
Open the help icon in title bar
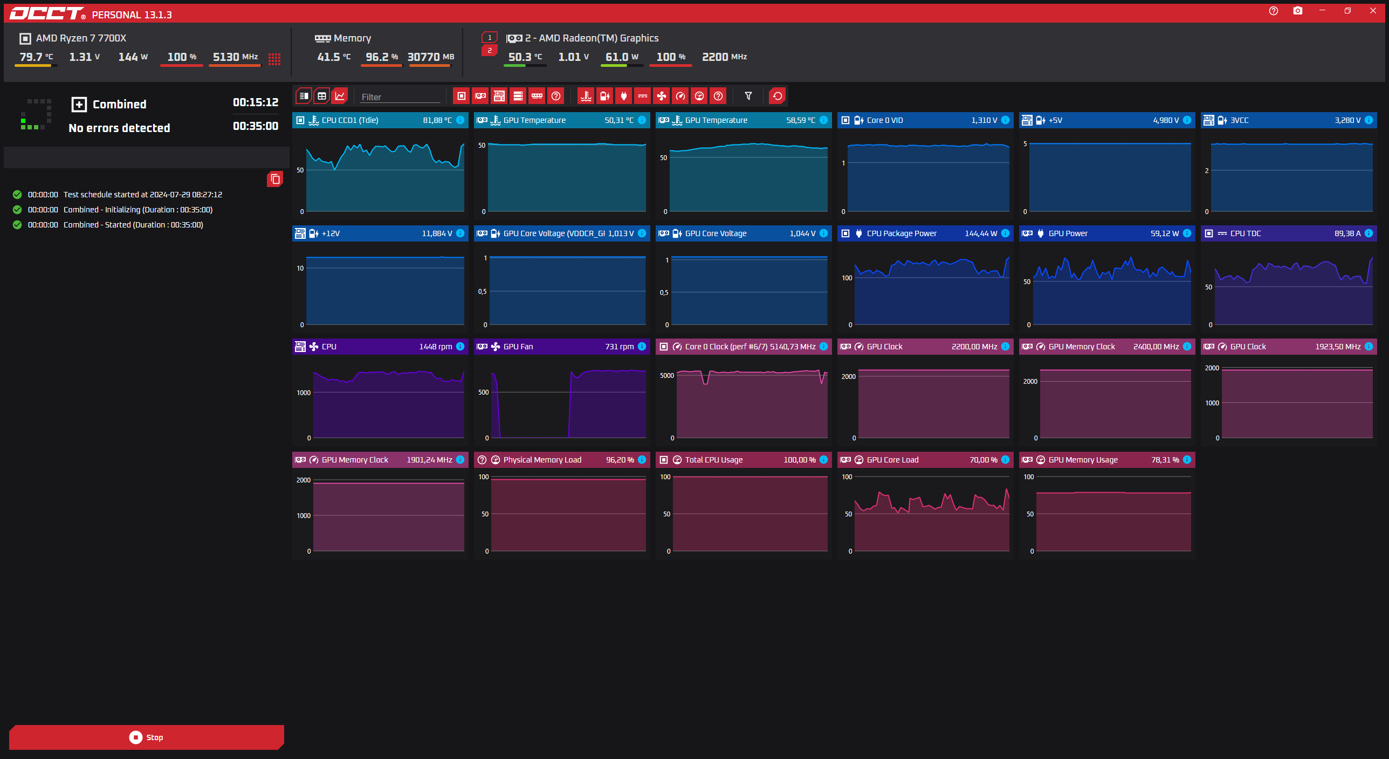click(x=1274, y=11)
